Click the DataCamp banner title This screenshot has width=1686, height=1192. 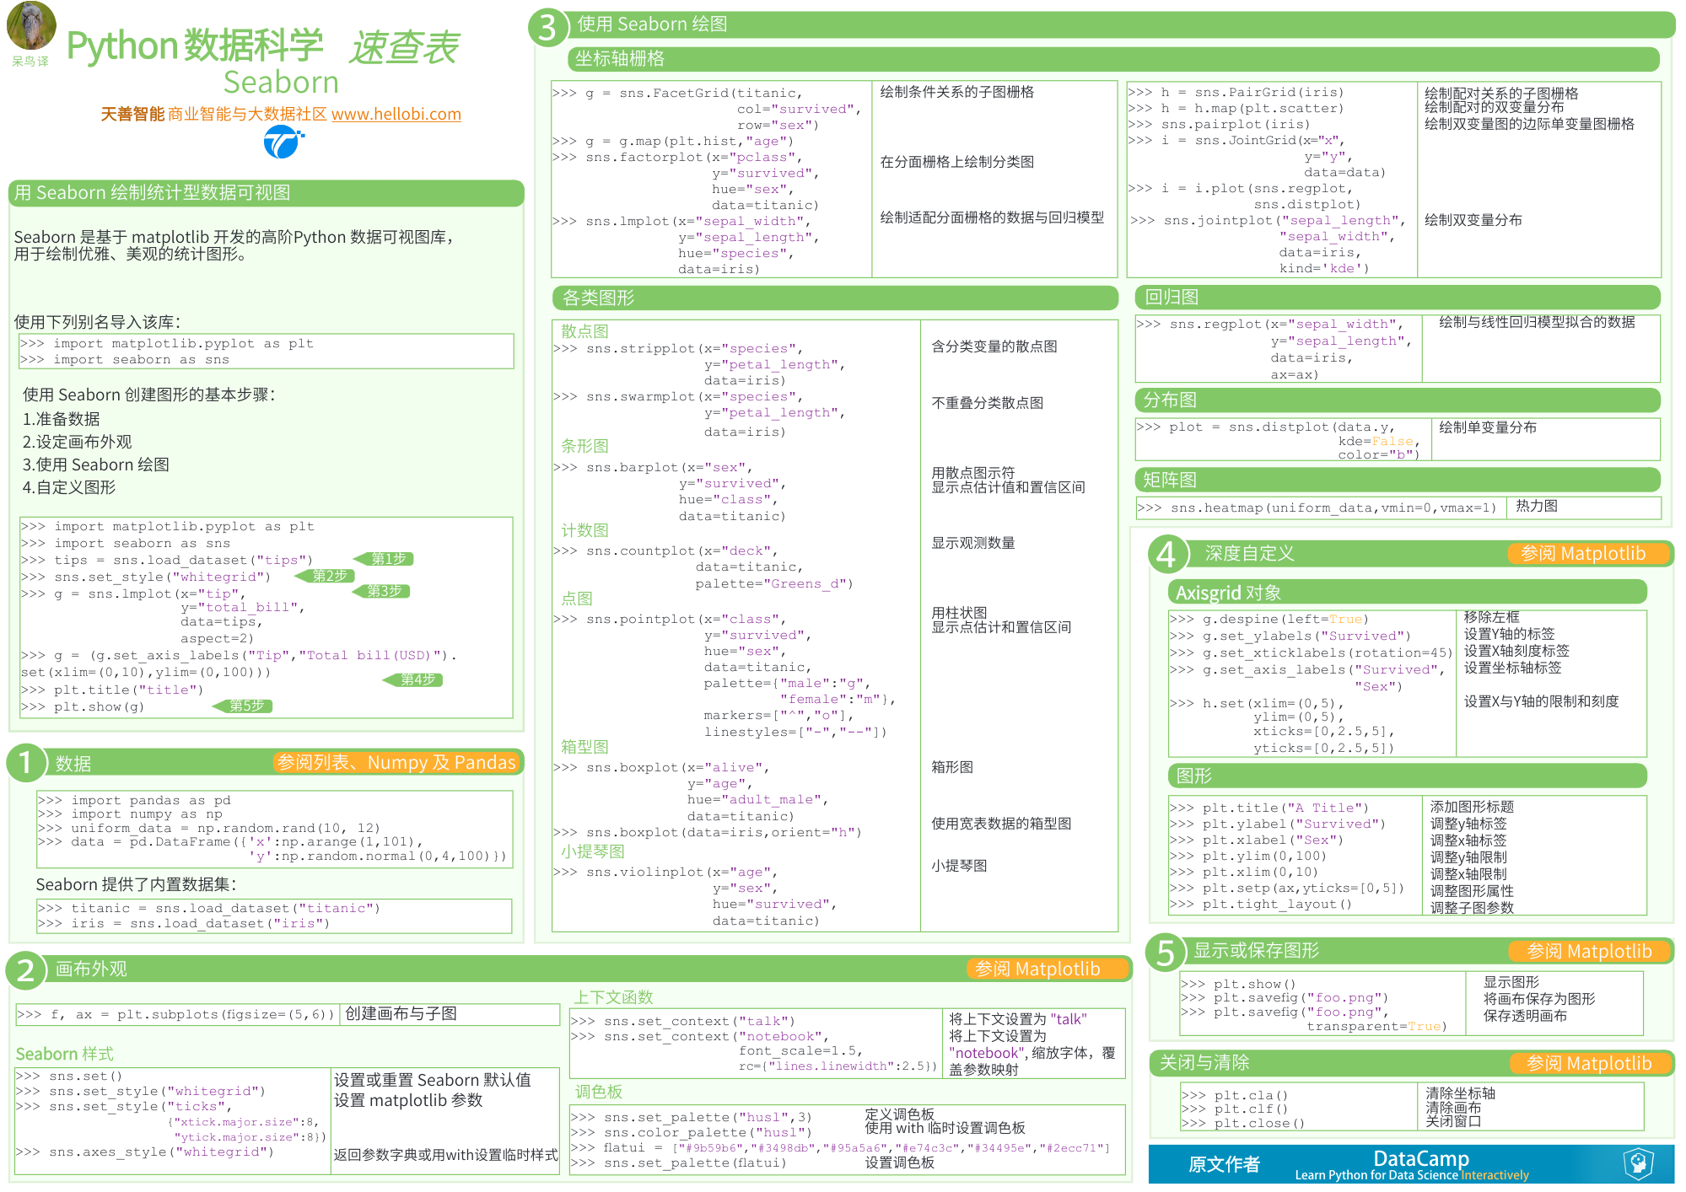tap(1420, 1159)
